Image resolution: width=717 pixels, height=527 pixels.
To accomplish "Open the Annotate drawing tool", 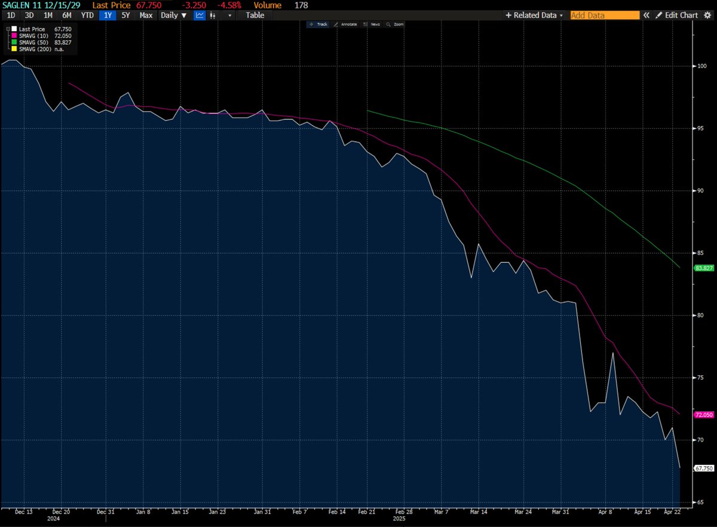I will 349,24.
